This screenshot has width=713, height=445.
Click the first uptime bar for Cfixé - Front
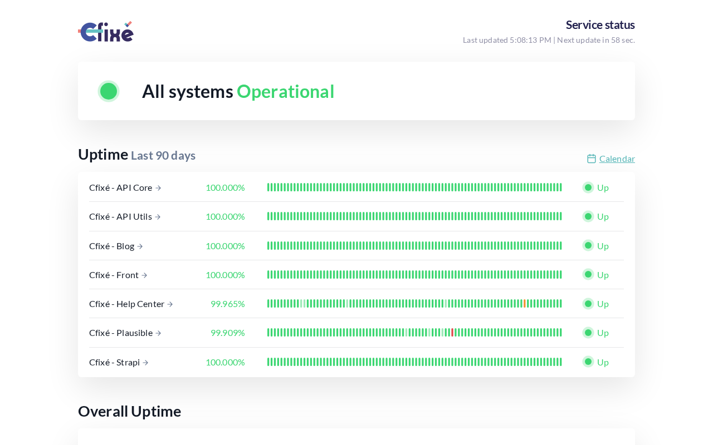(x=268, y=275)
